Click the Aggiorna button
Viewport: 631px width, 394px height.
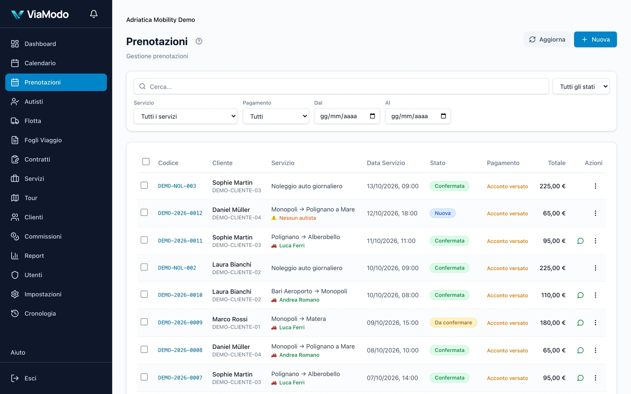[547, 39]
